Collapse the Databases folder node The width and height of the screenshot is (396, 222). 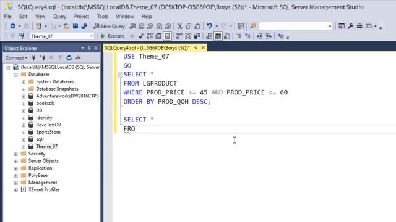click(x=16, y=75)
